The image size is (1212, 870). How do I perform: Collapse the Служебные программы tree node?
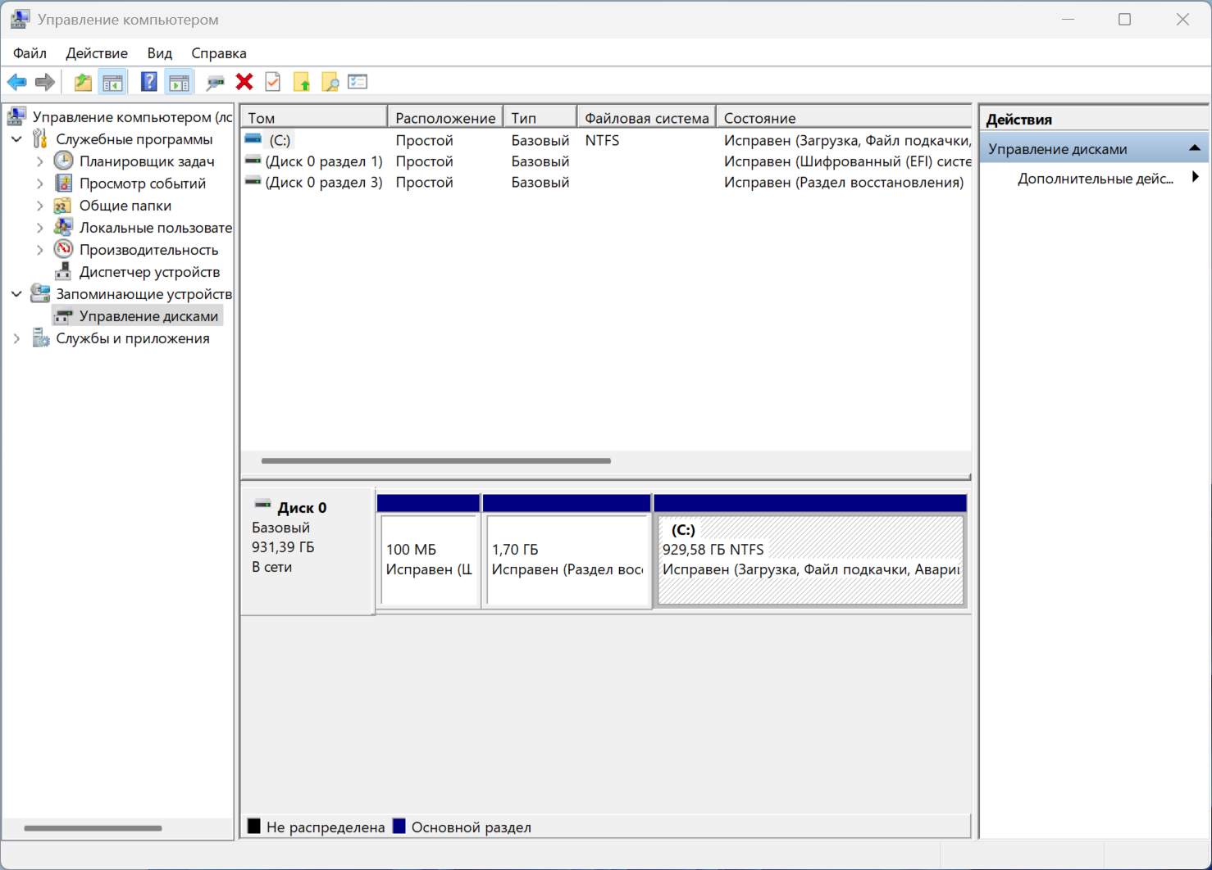[x=16, y=139]
